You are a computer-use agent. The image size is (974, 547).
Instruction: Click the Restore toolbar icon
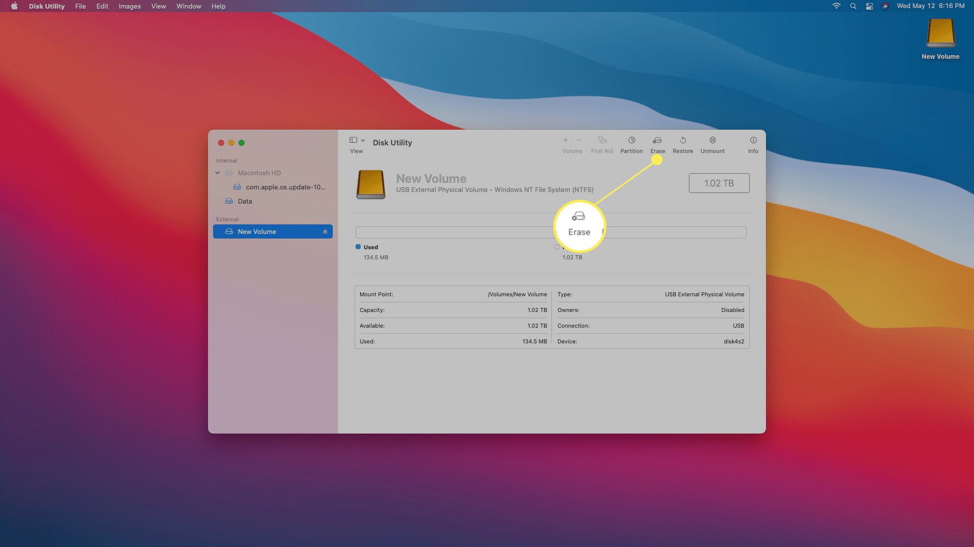683,140
